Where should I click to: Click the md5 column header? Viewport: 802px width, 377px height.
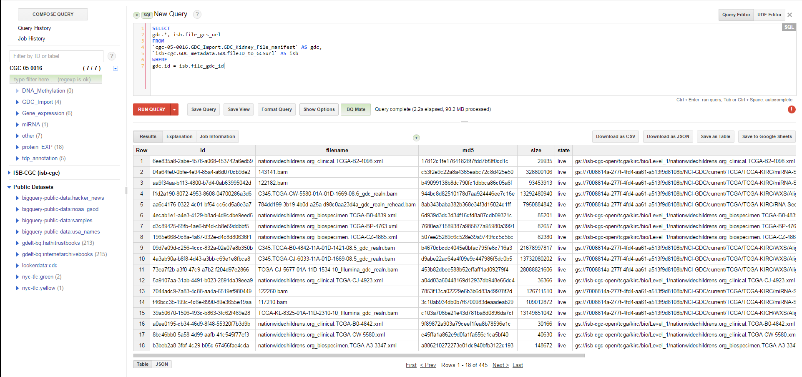coord(468,150)
